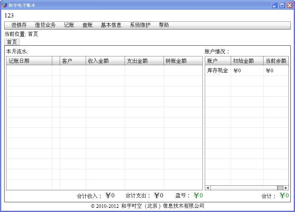
Task: Click the 初始金额 column header
Action: tap(247, 61)
